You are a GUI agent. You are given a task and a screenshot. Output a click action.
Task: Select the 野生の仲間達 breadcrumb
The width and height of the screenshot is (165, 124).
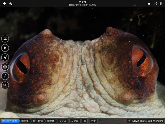coord(10,121)
